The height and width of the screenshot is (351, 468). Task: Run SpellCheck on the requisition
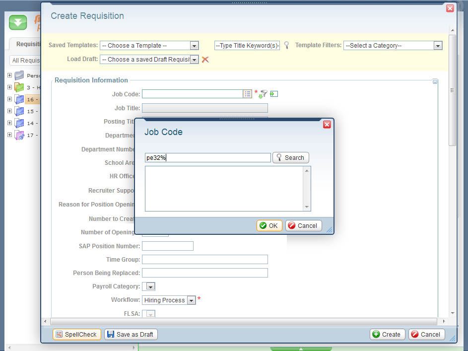(76, 334)
